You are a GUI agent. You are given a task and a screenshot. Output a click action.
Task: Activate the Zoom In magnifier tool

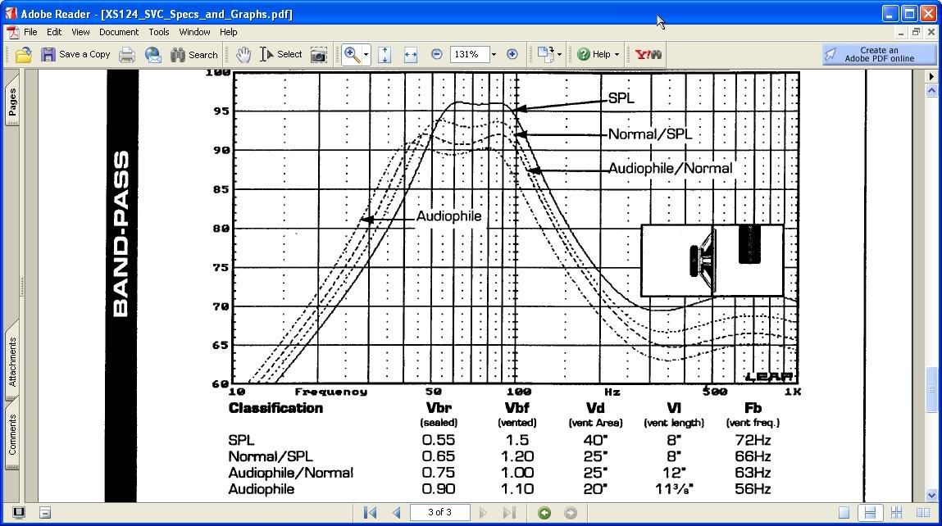tap(351, 54)
